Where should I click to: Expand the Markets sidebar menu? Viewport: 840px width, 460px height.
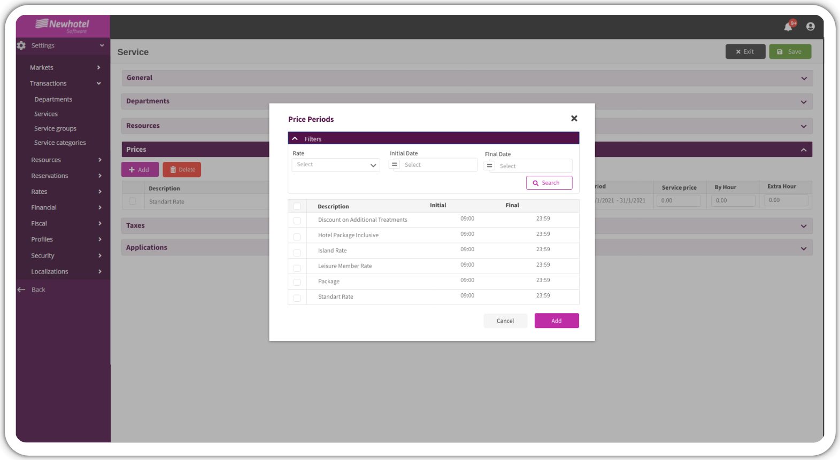[65, 67]
